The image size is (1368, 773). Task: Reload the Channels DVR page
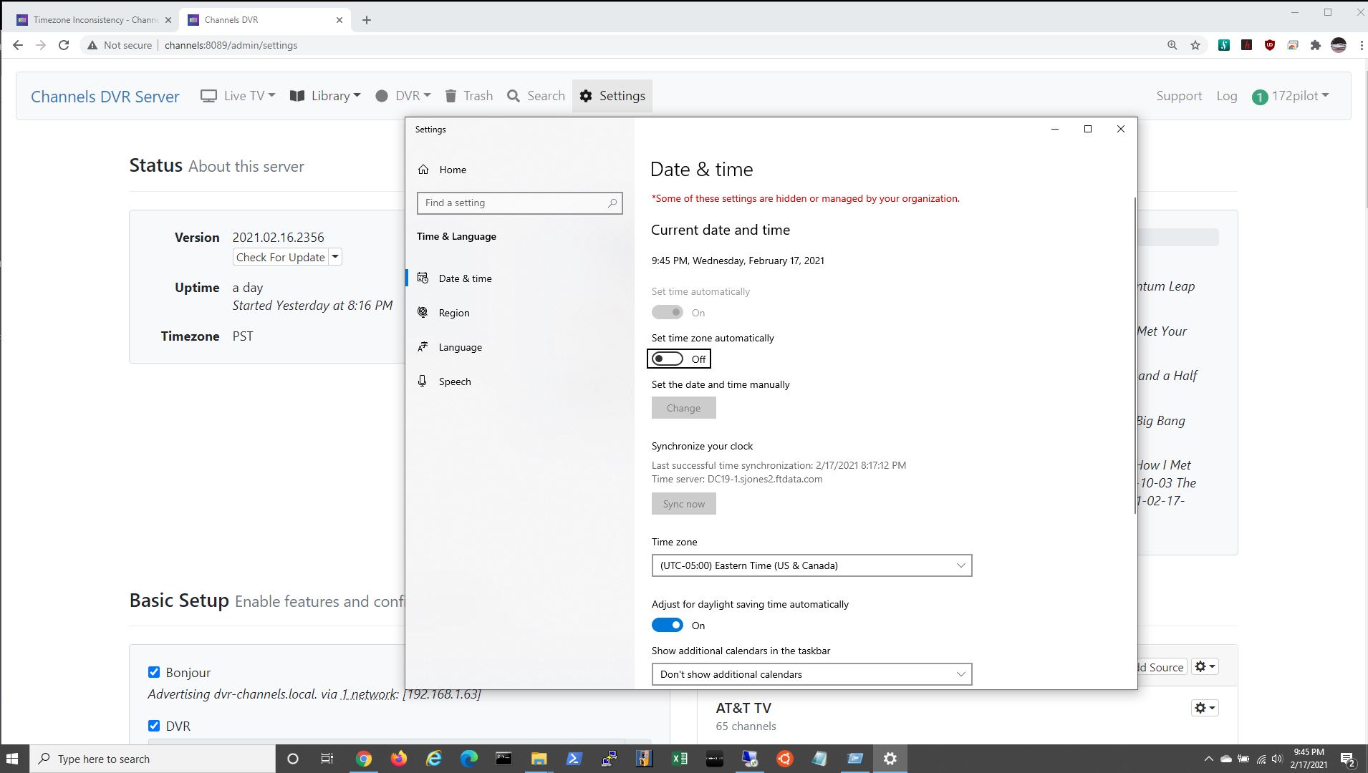(64, 45)
